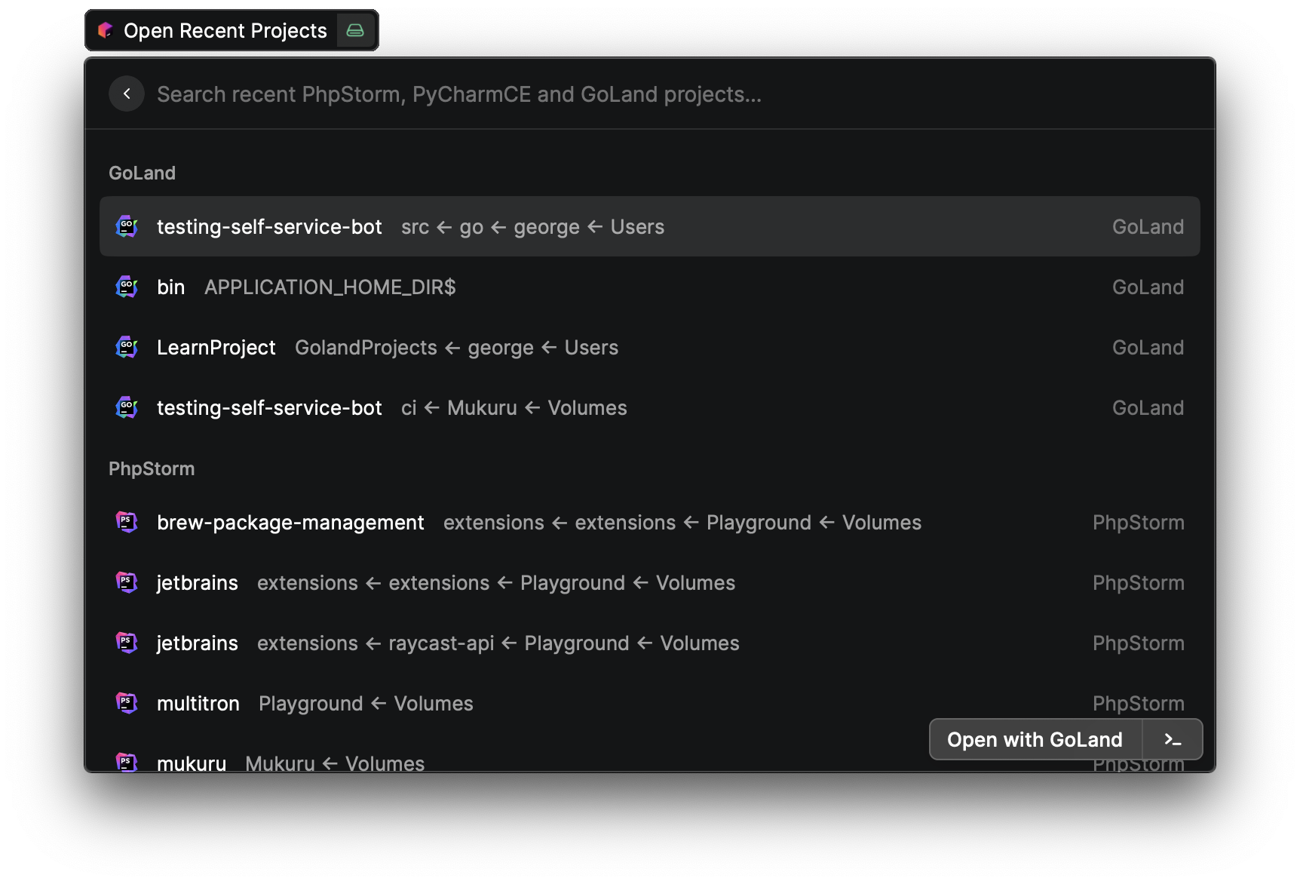Click path ci ← Mukuru ← Volumes

[x=514, y=408]
